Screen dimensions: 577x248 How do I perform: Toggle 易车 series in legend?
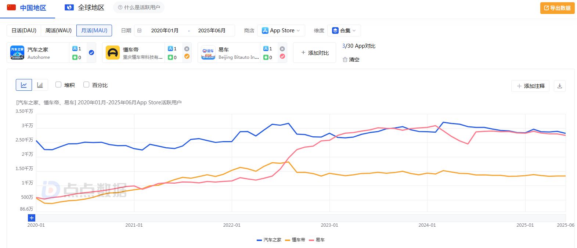pyautogui.click(x=317, y=240)
